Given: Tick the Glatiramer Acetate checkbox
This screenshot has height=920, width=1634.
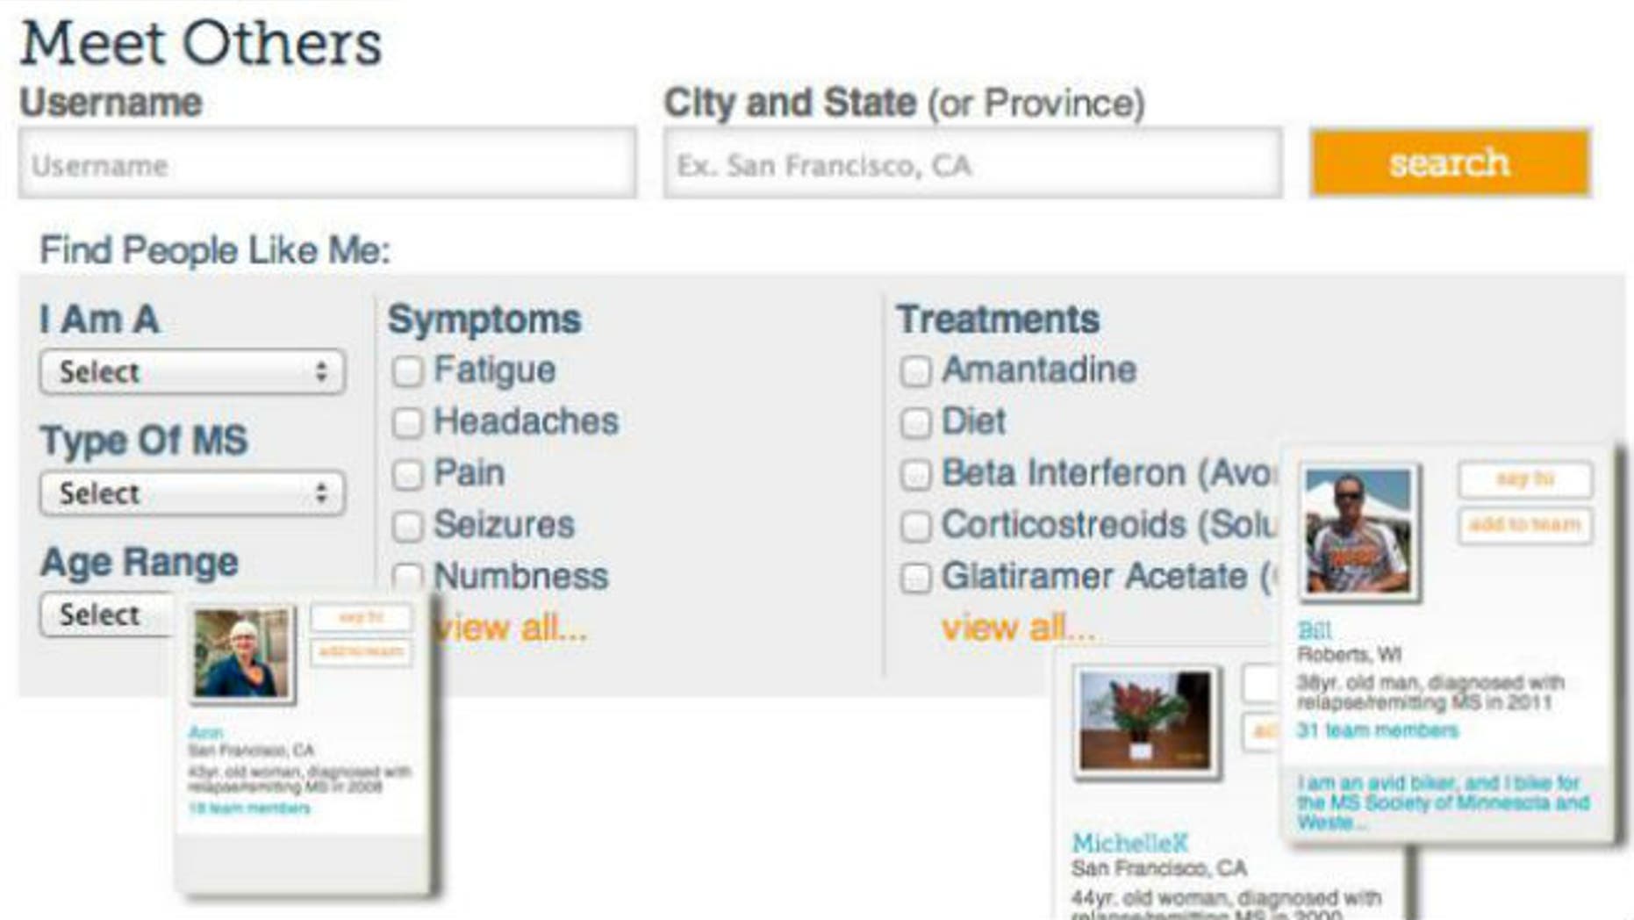Looking at the screenshot, I should tap(915, 579).
